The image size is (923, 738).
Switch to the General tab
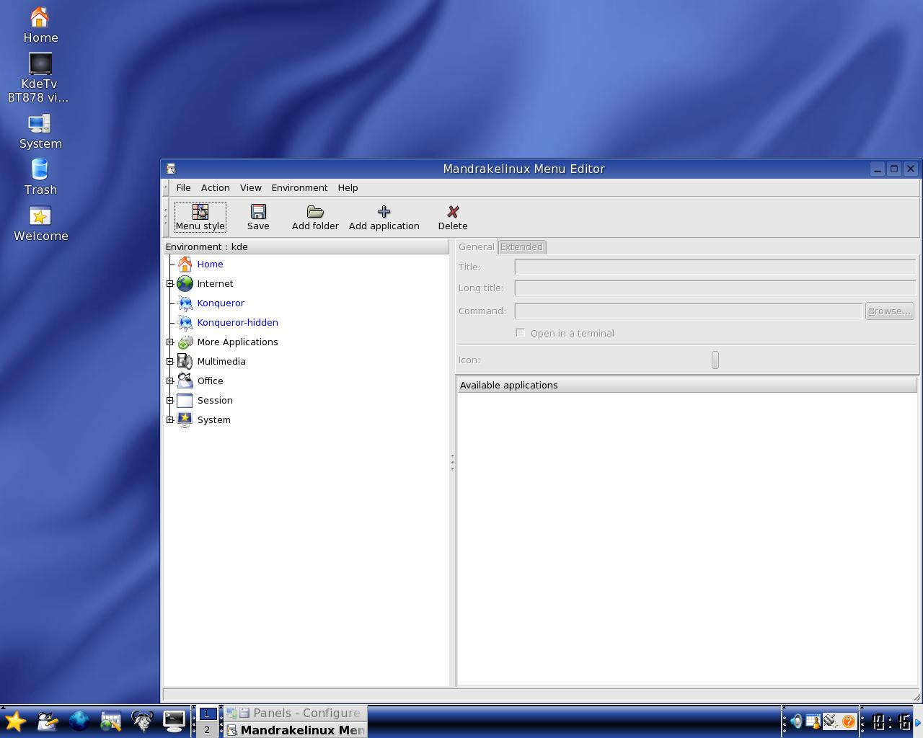tap(476, 246)
